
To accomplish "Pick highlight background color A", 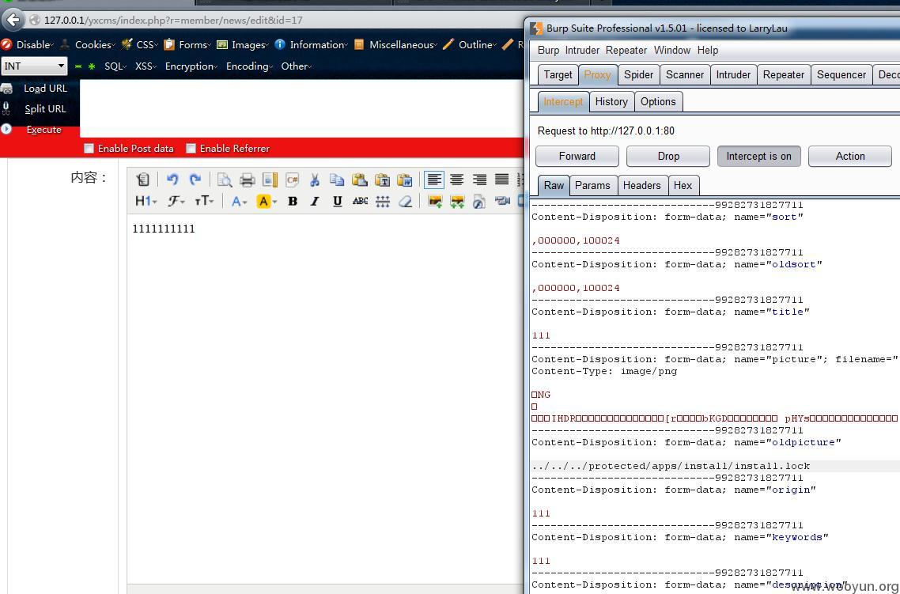I will tap(267, 201).
